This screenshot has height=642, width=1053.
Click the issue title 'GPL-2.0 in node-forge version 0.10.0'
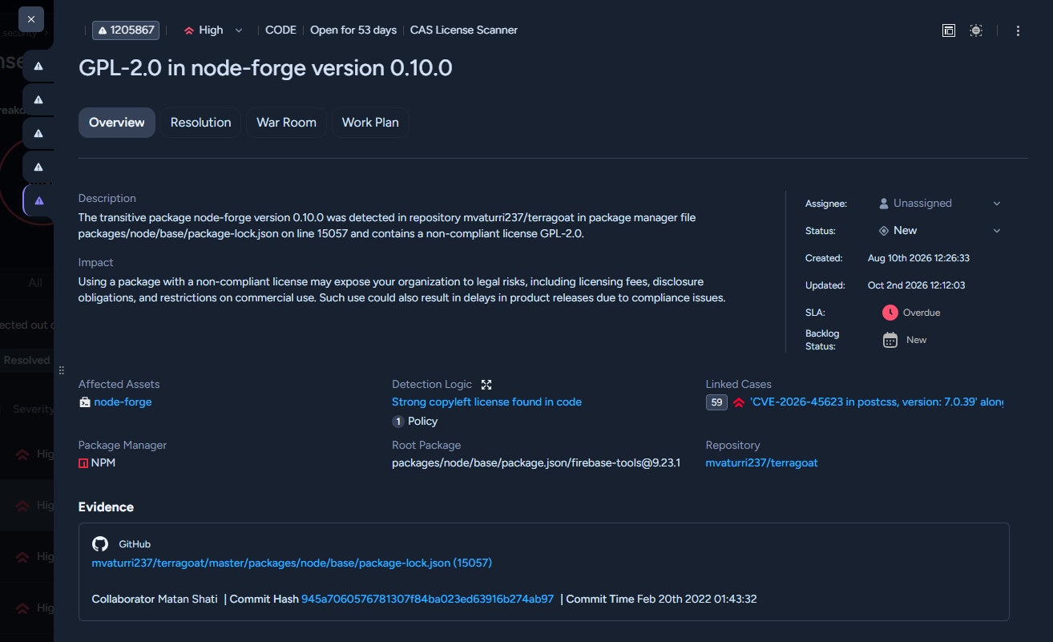coord(265,68)
